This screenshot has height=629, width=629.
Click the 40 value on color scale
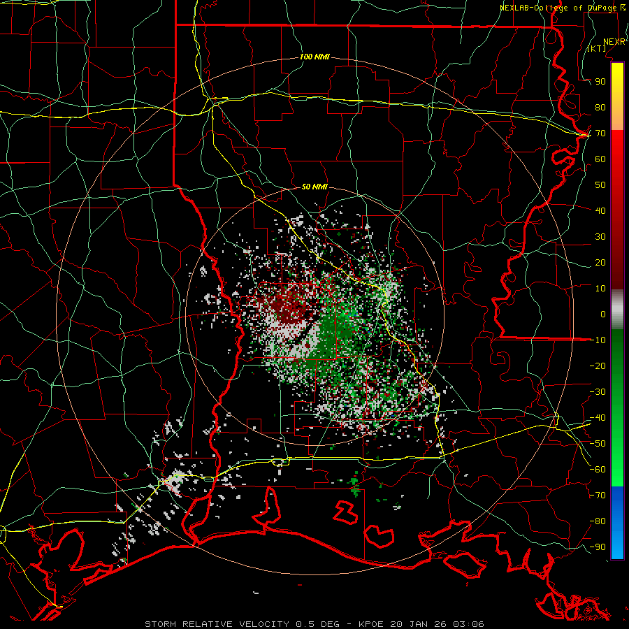(x=600, y=211)
